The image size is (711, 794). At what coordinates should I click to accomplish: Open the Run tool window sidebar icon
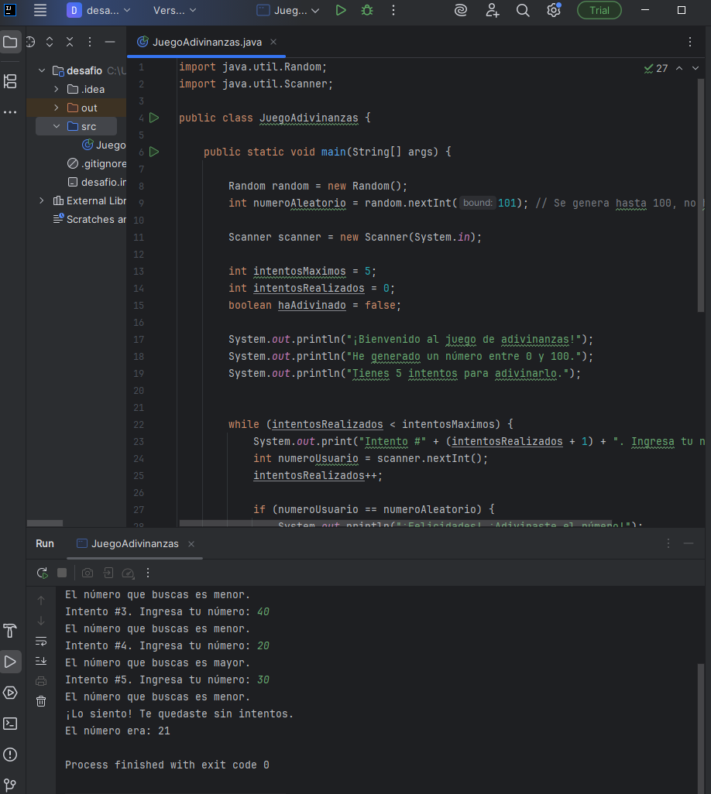point(10,662)
